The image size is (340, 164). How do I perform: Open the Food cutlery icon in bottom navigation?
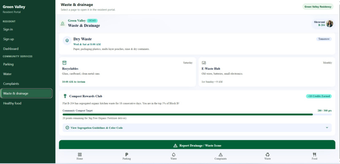pos(314,154)
